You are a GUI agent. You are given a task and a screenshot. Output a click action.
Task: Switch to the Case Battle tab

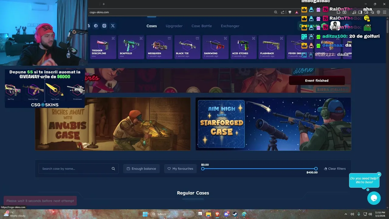(x=201, y=26)
